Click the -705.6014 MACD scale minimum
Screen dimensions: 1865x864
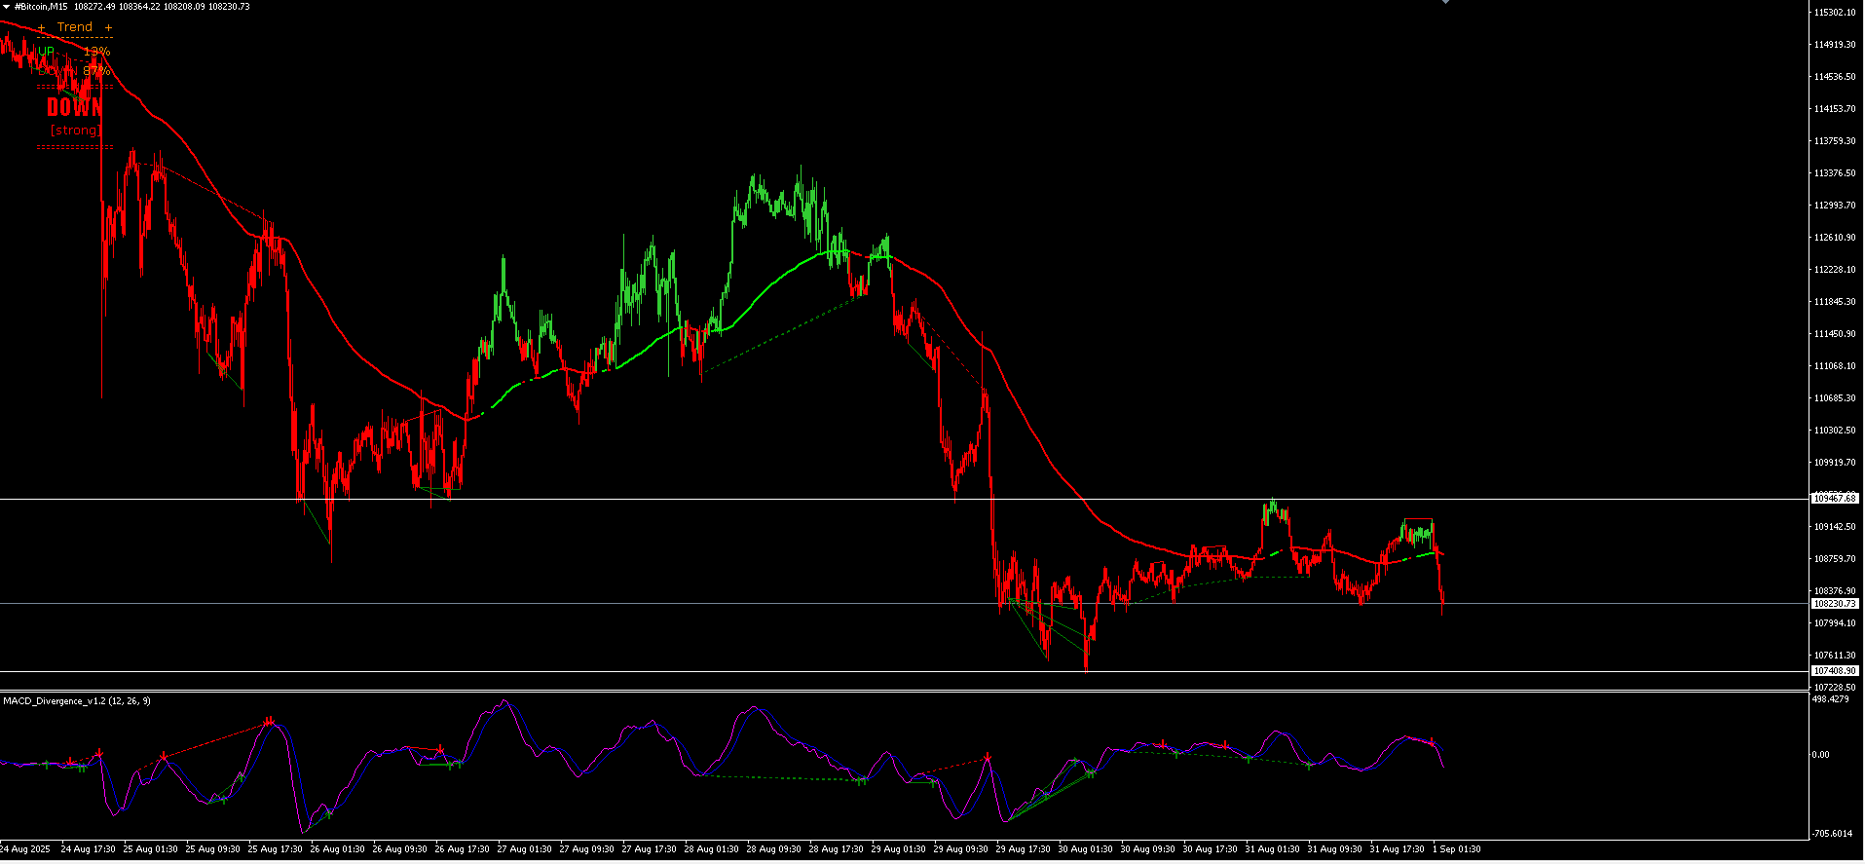1832,834
